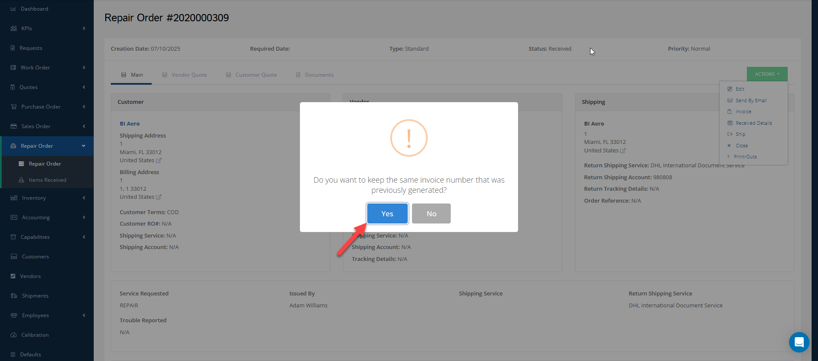Choose Send By Email in Actions menu
Viewport: 818px width, 361px height.
pyautogui.click(x=751, y=100)
